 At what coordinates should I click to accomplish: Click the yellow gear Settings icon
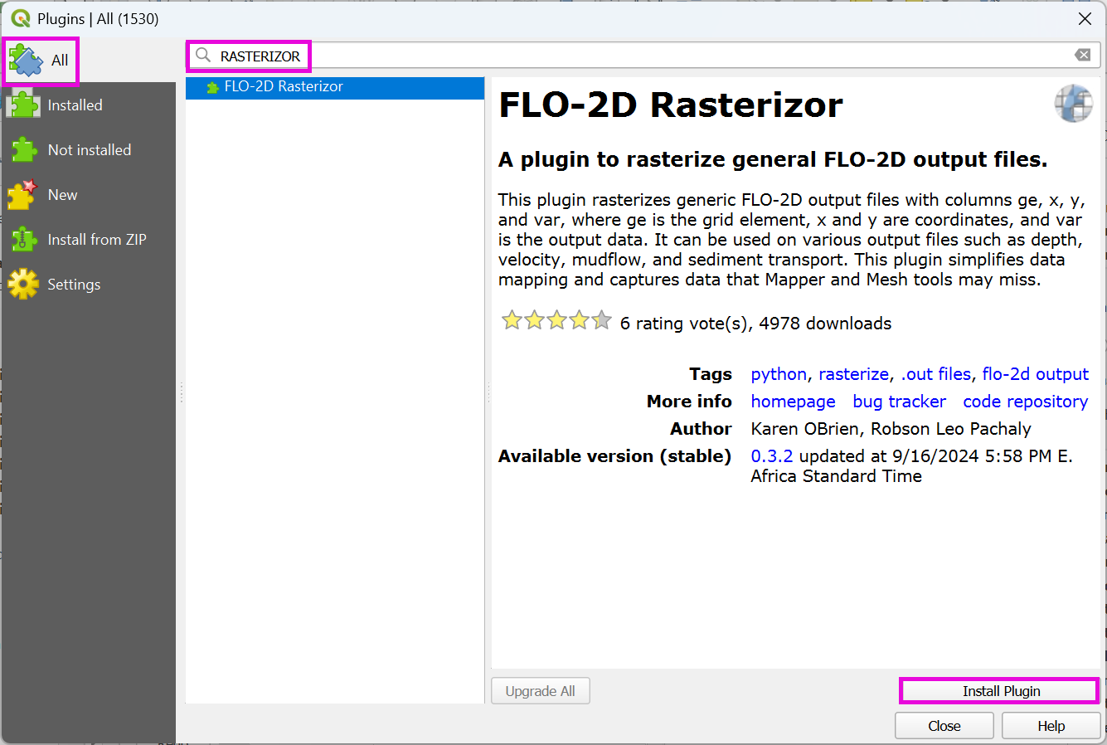coord(23,285)
